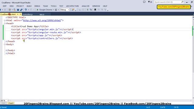The image size is (194, 109).
Task: Click the Clear bookmarks icon
Action: [x=105, y=10]
